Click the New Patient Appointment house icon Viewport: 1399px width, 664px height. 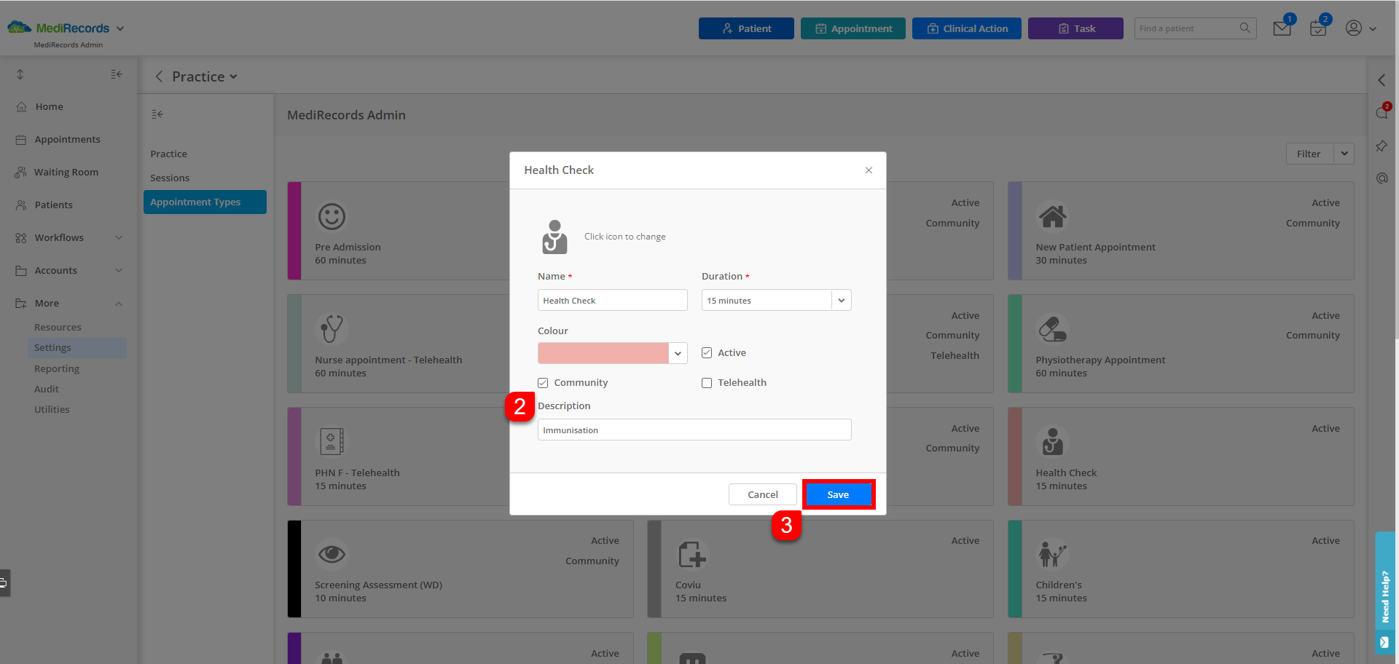click(1053, 216)
